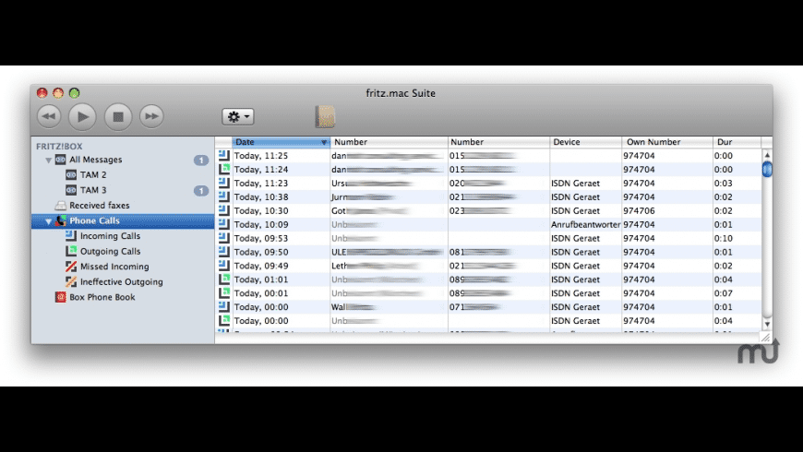
Task: Click the Outgoing Calls arrow icon
Action: coord(71,251)
